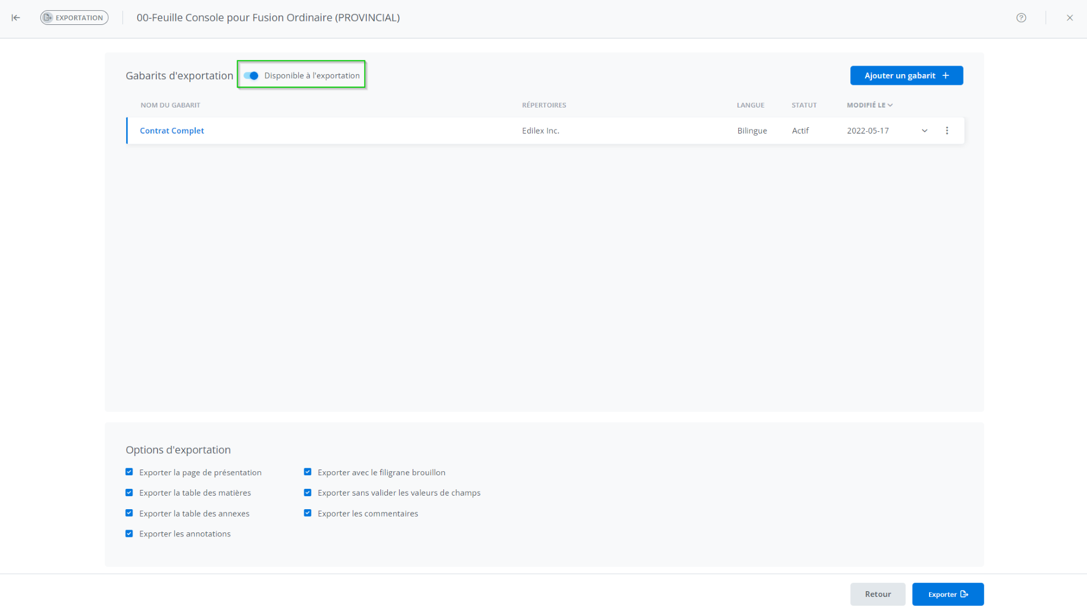Open the help question mark icon
The image size is (1087, 611).
tap(1021, 18)
